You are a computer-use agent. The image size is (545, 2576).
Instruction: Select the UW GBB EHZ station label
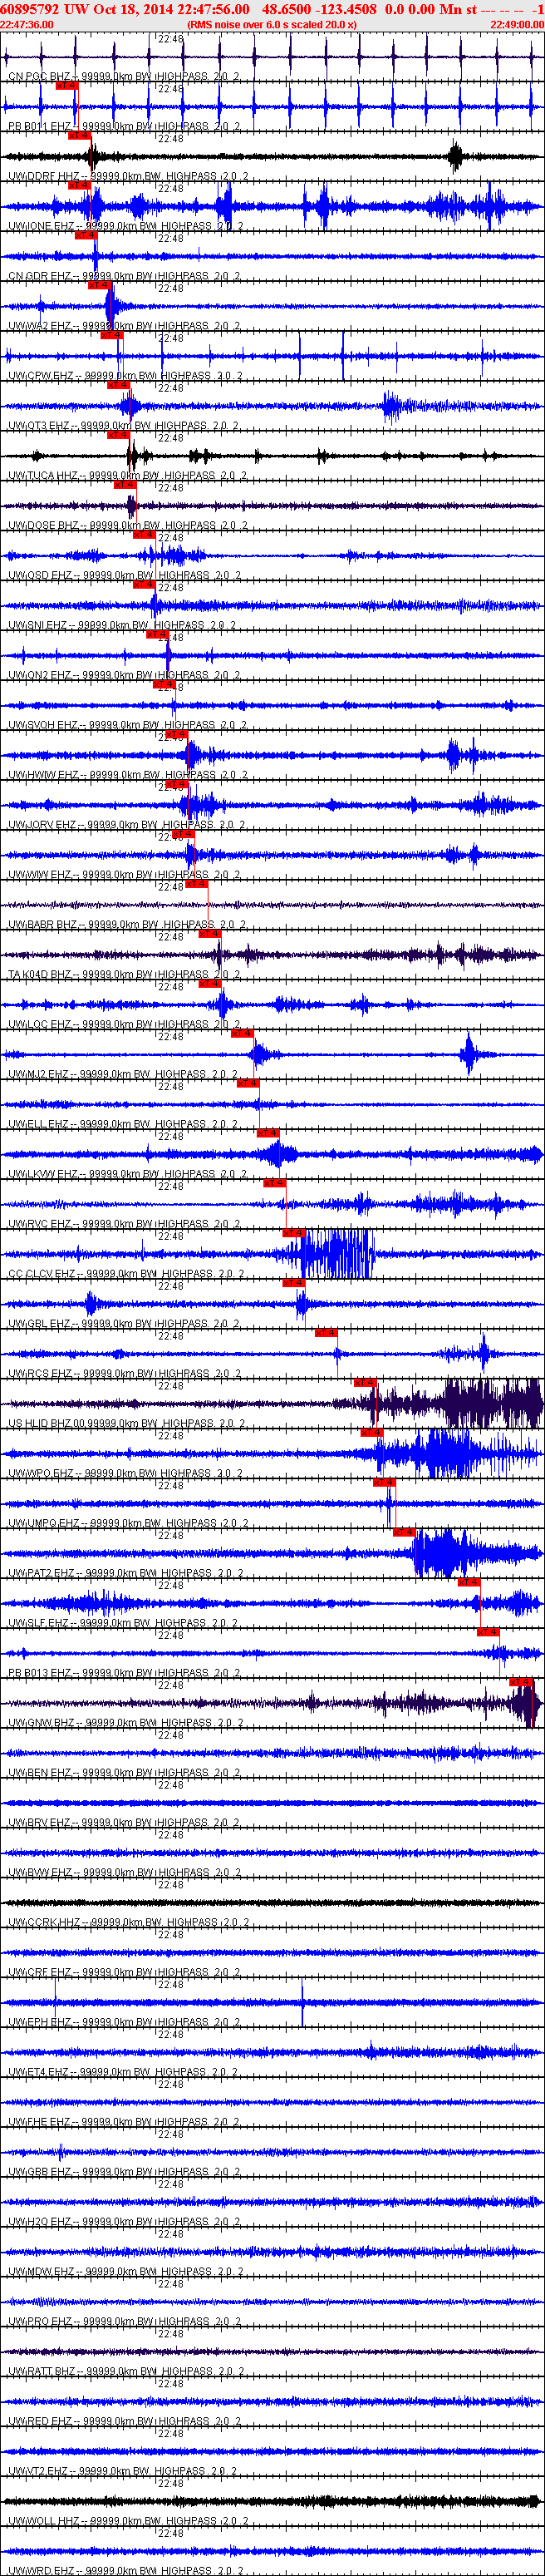[124, 2173]
